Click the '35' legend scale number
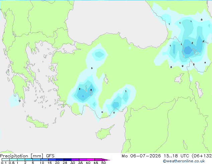This screenshot has height=164, width=212. (x=81, y=163)
